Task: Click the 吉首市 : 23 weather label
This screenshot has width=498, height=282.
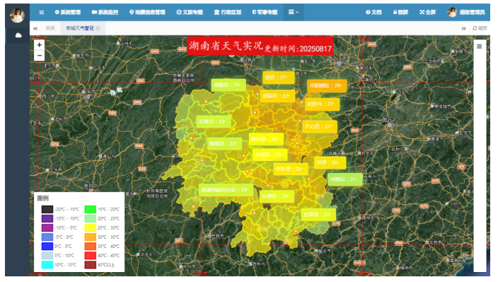Action: tap(214, 122)
